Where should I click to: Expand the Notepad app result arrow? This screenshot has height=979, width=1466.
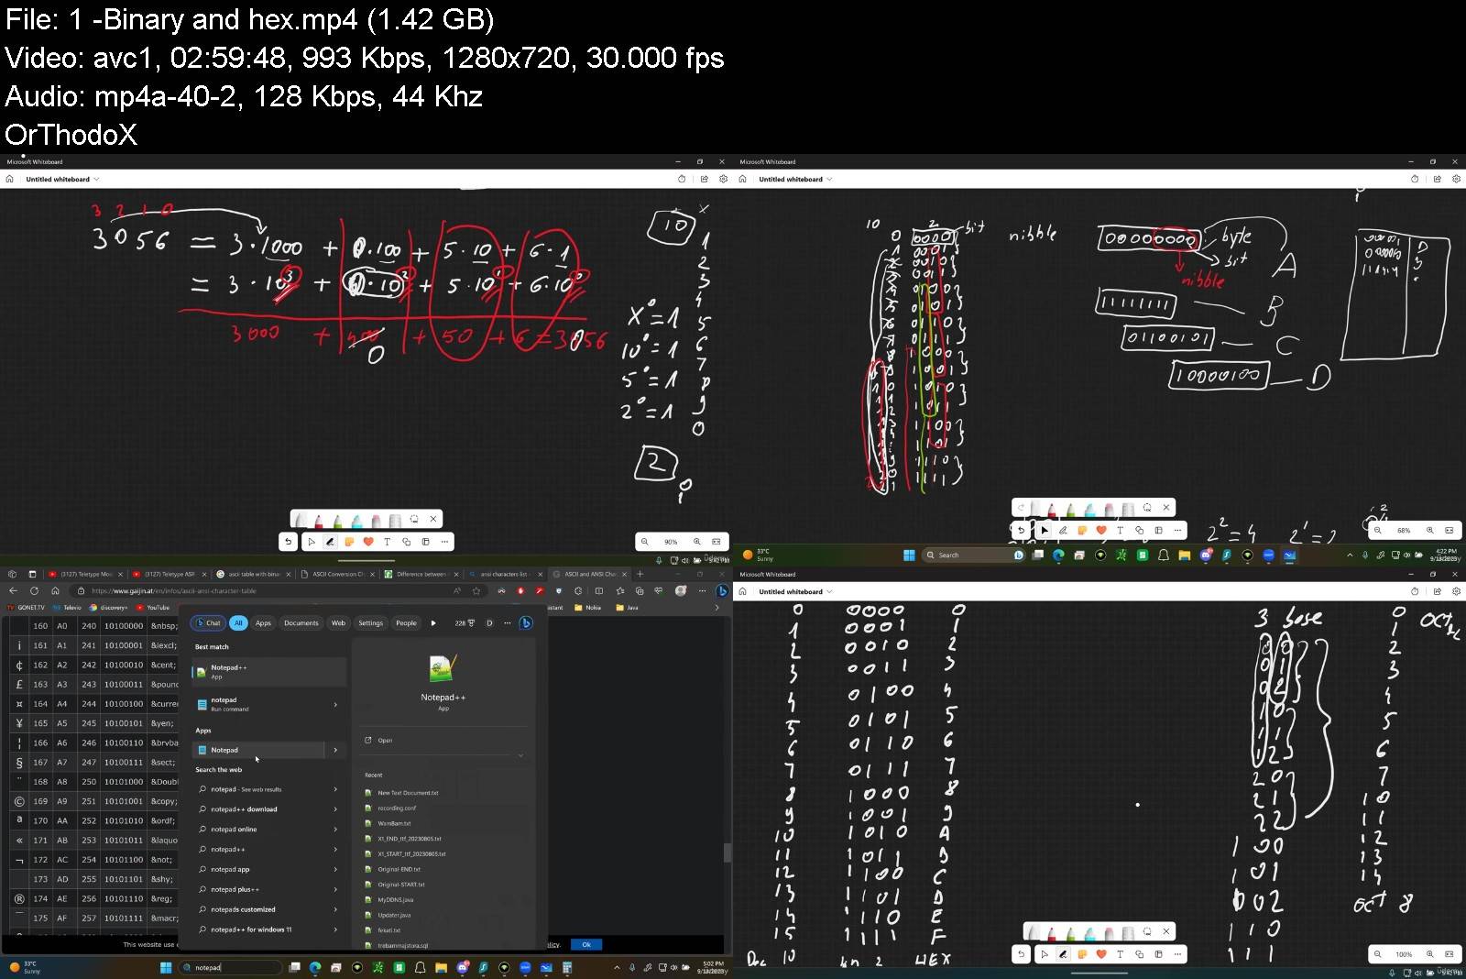(335, 750)
